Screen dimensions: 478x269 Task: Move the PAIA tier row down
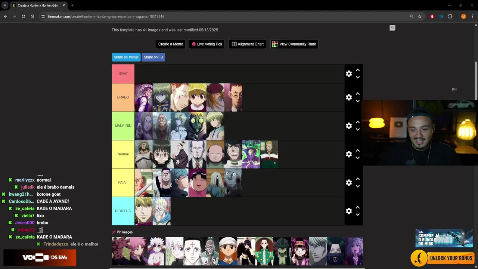point(358,186)
